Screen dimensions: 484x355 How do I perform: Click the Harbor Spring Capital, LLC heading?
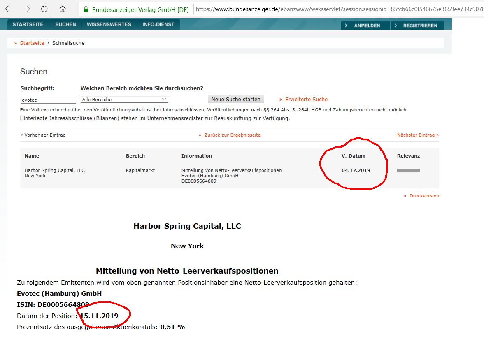click(187, 226)
